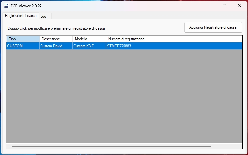The width and height of the screenshot is (248, 155).
Task: Sort by the Tipo column header
Action: click(23, 39)
